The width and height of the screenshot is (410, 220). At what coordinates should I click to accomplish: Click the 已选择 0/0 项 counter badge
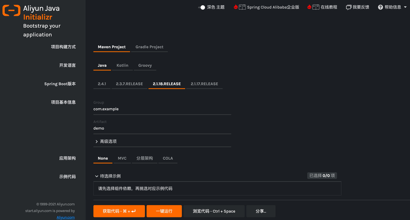(322, 176)
